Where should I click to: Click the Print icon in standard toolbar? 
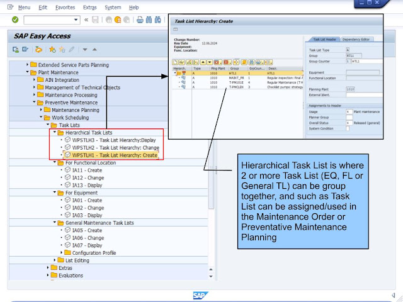pos(140,20)
